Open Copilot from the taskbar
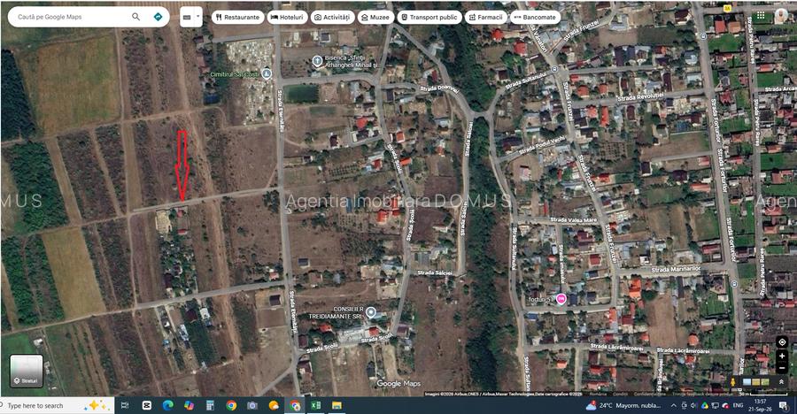Viewport: 797px width, 414px height. click(x=190, y=405)
